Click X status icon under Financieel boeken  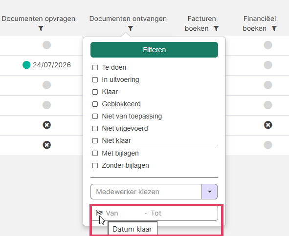(x=268, y=125)
